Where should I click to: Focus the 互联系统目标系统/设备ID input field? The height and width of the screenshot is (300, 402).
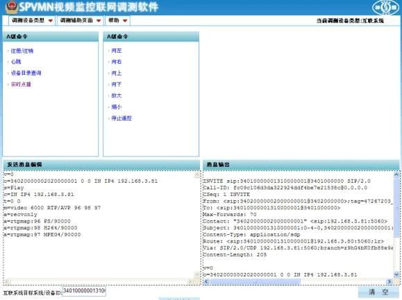[84, 291]
